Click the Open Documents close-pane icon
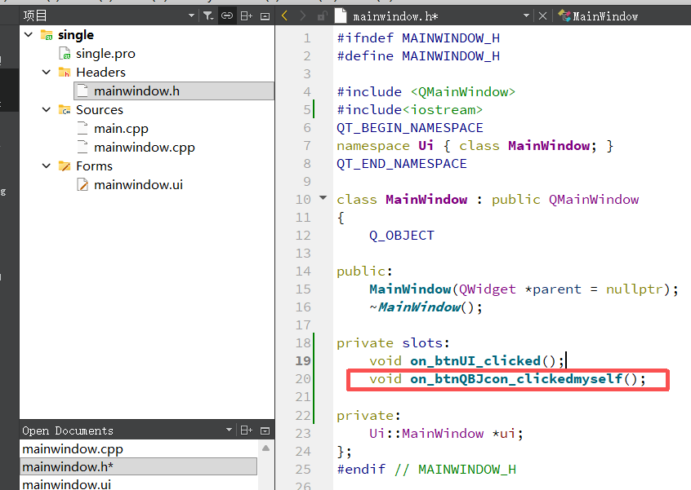 [x=265, y=430]
